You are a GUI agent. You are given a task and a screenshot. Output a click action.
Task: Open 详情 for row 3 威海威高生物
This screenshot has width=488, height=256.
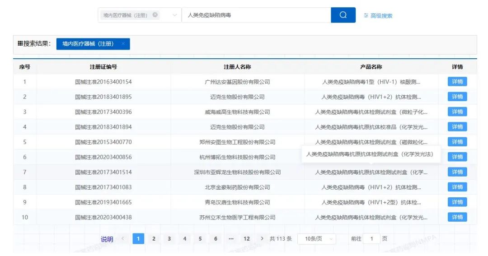(x=457, y=112)
